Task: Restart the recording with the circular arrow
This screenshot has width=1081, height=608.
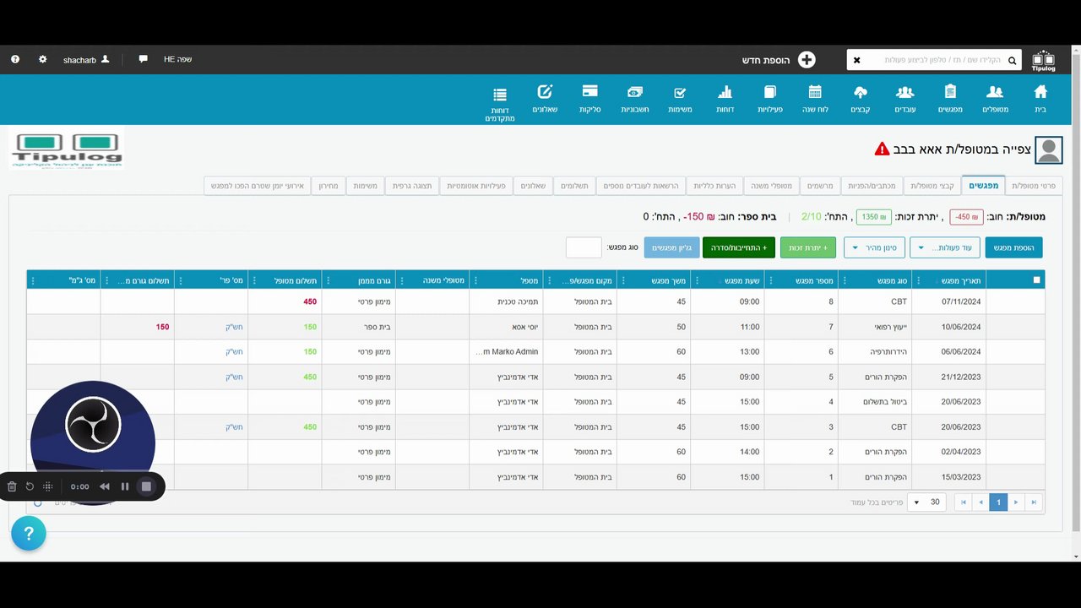Action: click(30, 486)
